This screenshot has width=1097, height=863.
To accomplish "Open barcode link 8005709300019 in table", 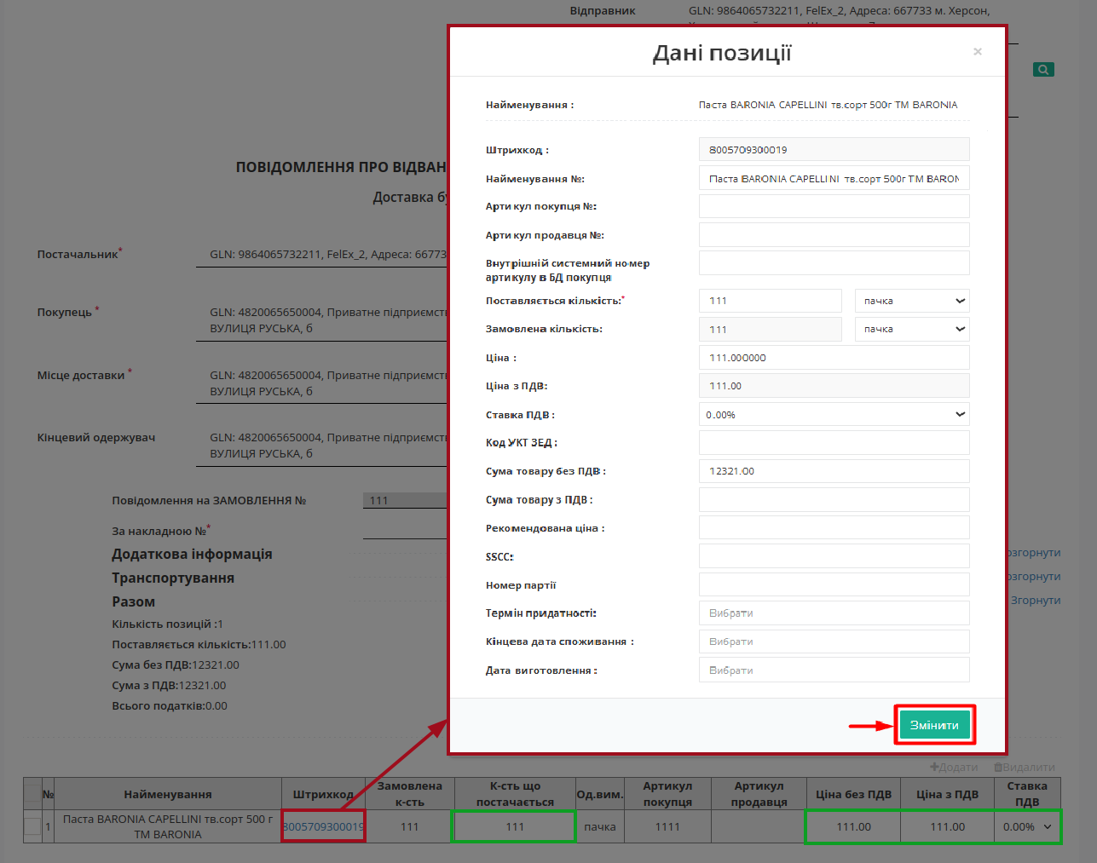I will click(x=323, y=826).
